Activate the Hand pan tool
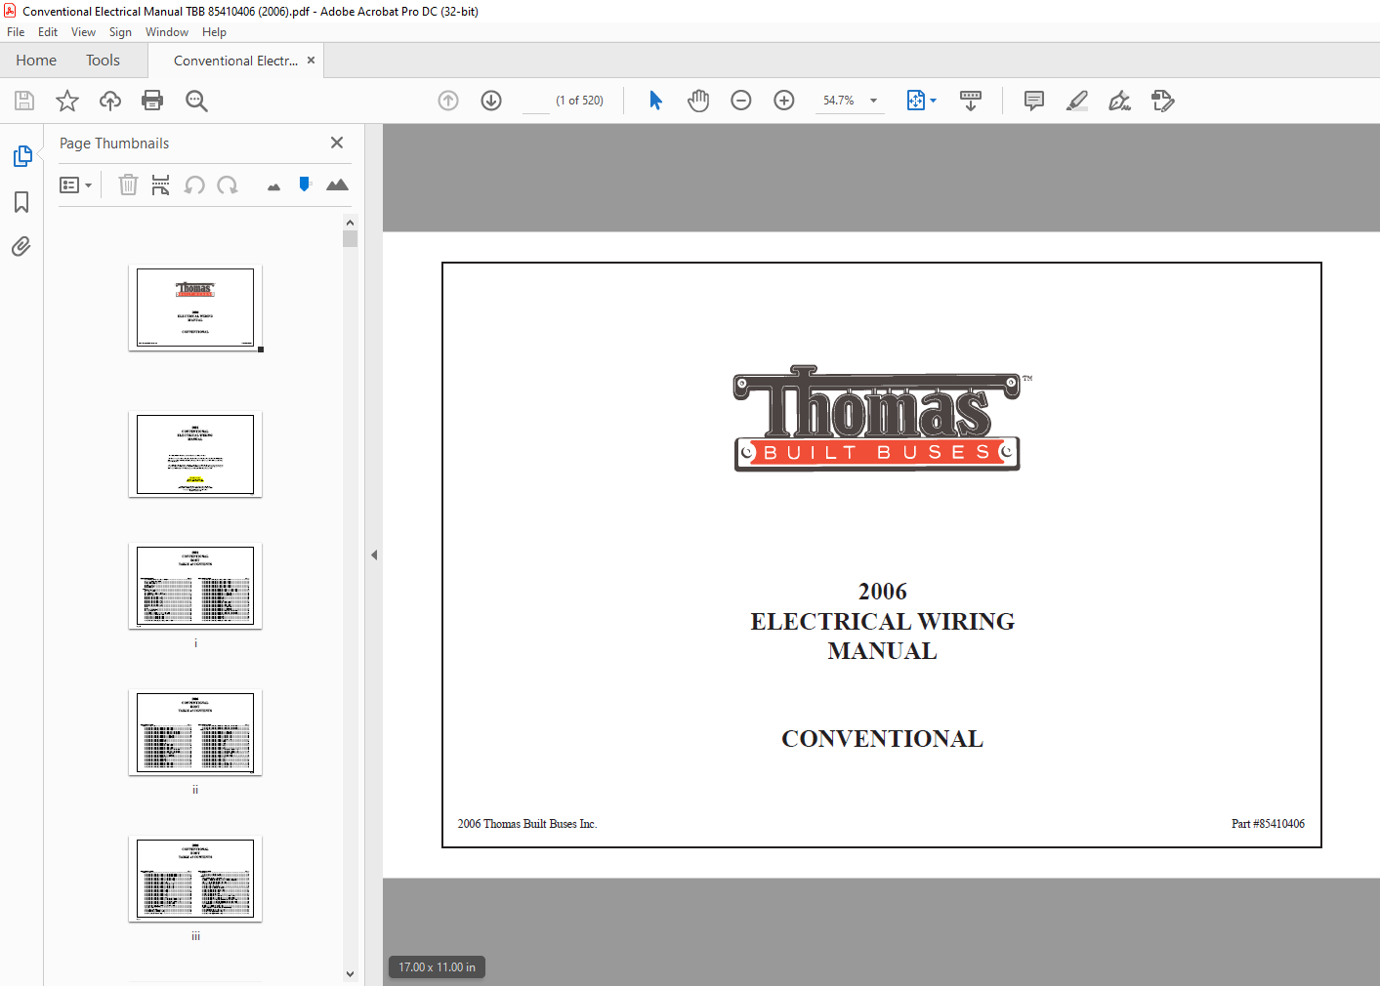Screen dimensions: 1380x986 698,101
